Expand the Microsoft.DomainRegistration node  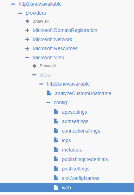click(27, 31)
